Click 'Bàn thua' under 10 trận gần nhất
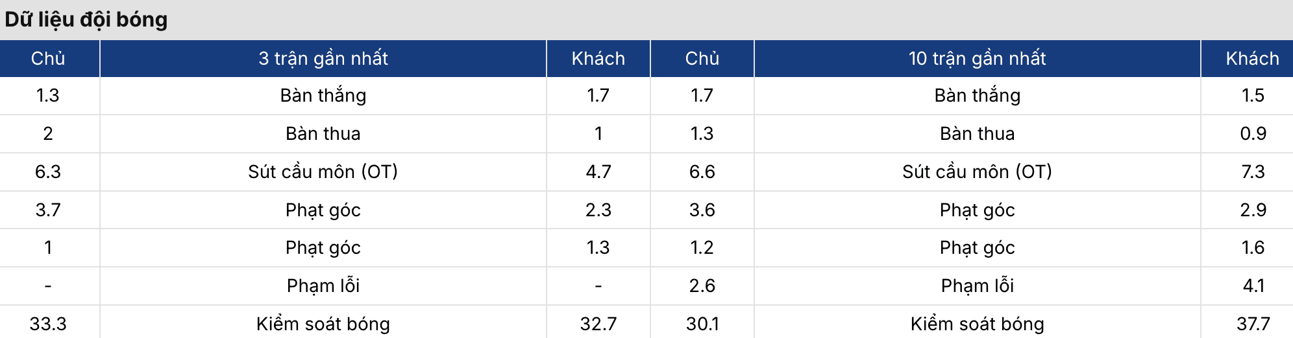 click(x=977, y=133)
